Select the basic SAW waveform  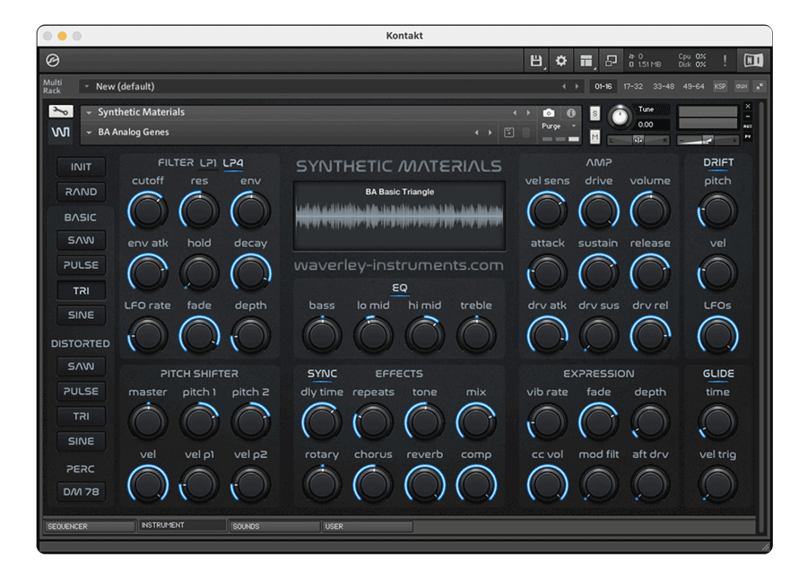click(x=82, y=240)
